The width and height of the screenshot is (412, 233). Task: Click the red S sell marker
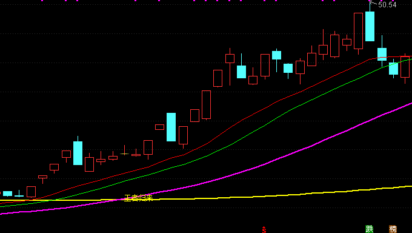point(264,230)
